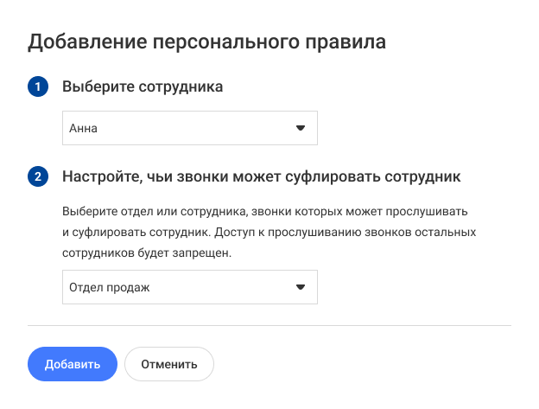This screenshot has width=539, height=409.
Task: Click the step 1 number badge
Action: coord(38,86)
